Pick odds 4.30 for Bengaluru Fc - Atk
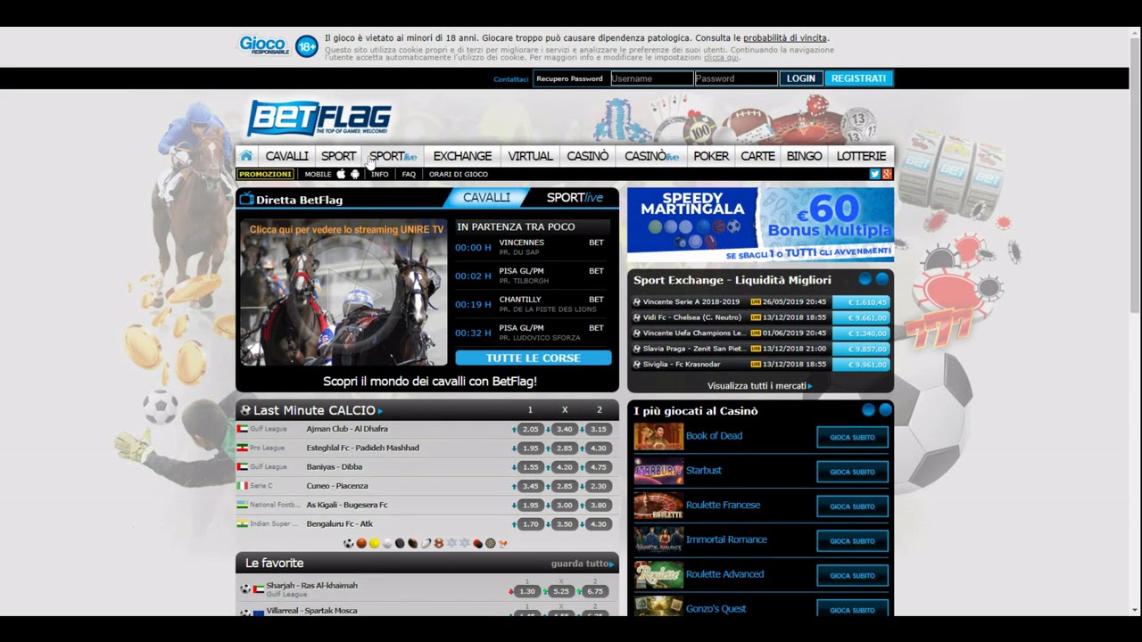Screen dimensions: 1142x642 pyautogui.click(x=599, y=524)
